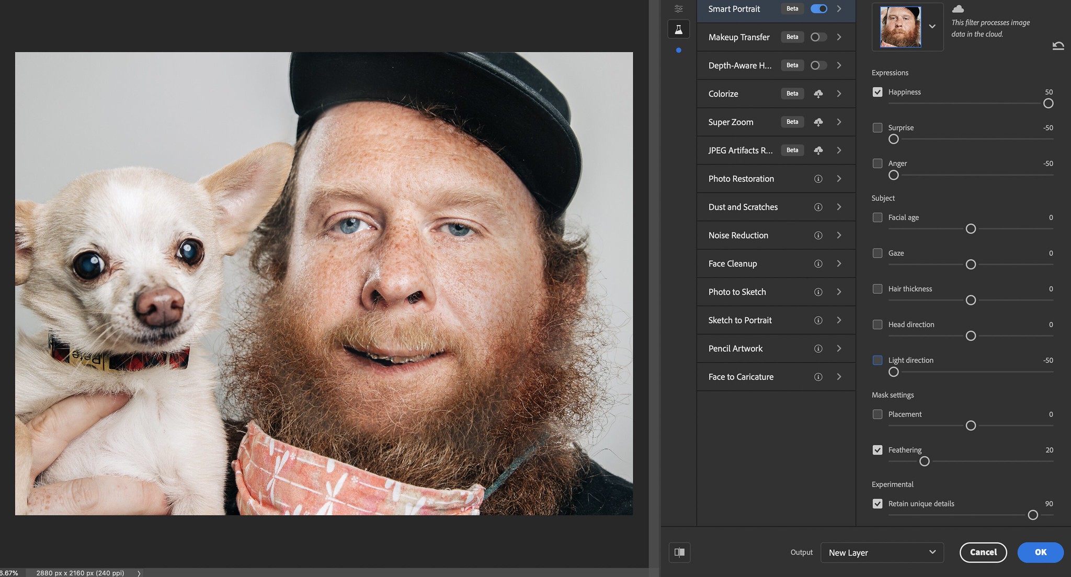Enable the Makeup Transfer filter toggle

818,37
